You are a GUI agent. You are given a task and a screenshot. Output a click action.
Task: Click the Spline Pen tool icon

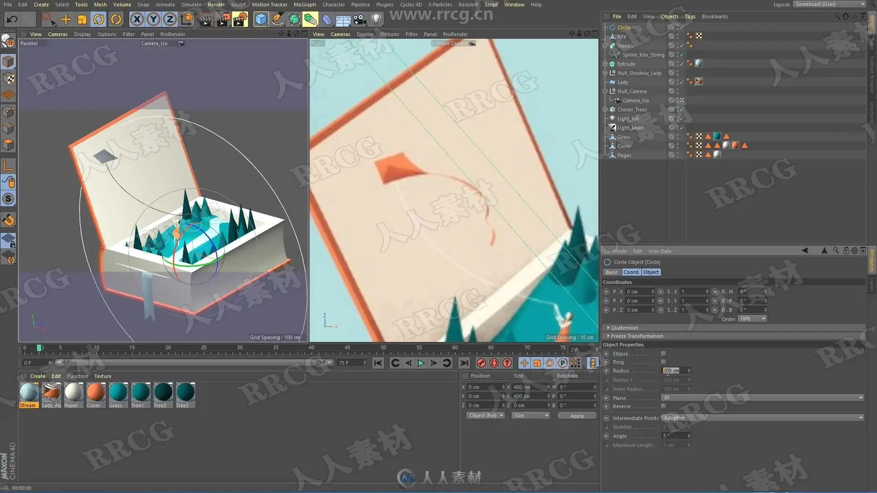pyautogui.click(x=277, y=19)
